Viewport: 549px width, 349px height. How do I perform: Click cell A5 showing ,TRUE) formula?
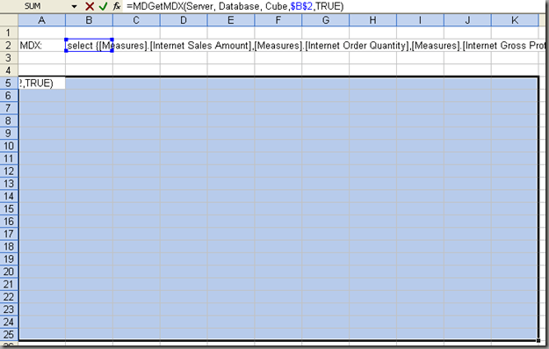coord(41,83)
